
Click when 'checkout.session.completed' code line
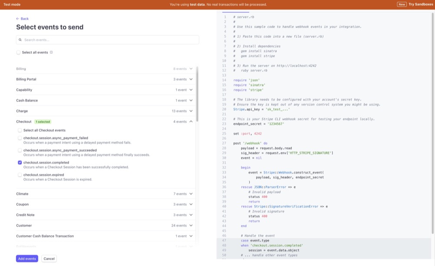coord(272,245)
